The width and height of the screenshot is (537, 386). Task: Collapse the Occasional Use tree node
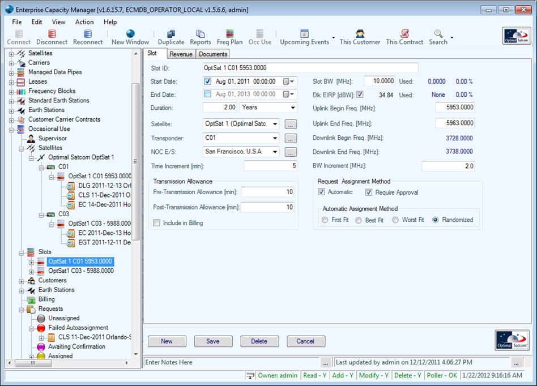click(x=11, y=130)
